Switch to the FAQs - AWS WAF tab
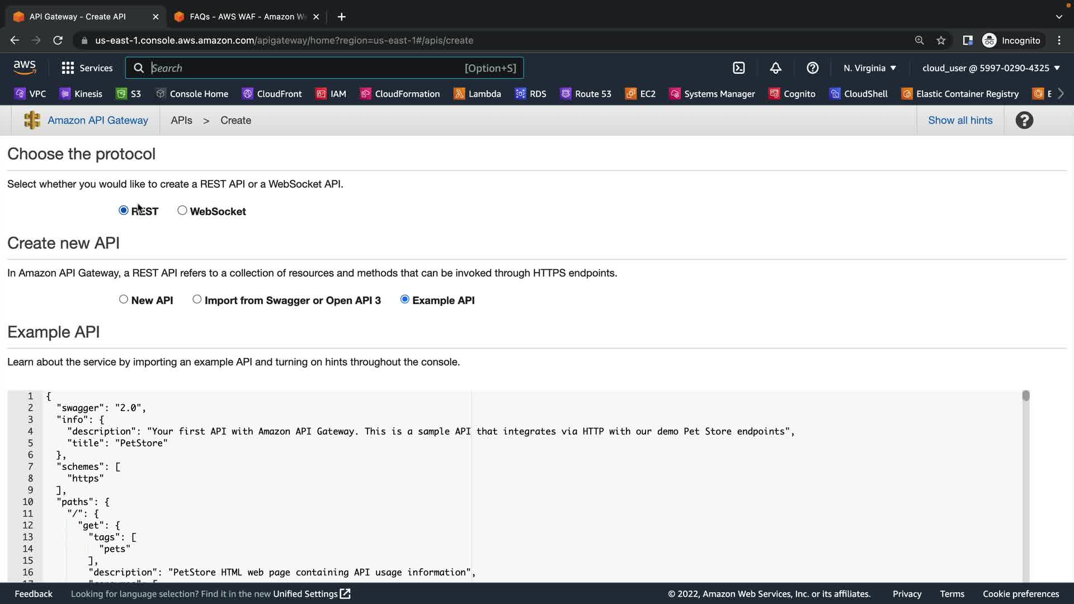This screenshot has width=1074, height=604. [247, 17]
